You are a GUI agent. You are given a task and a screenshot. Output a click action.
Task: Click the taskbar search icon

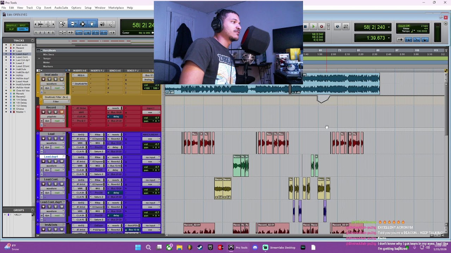(148, 247)
